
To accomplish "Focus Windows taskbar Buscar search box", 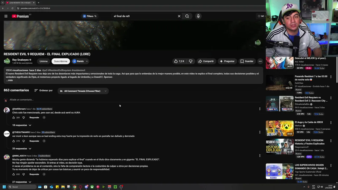I will click(x=22, y=187).
